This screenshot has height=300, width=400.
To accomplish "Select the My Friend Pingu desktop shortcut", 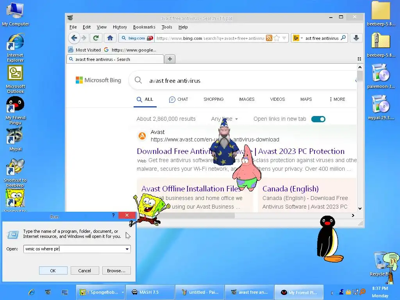I will [x=15, y=111].
